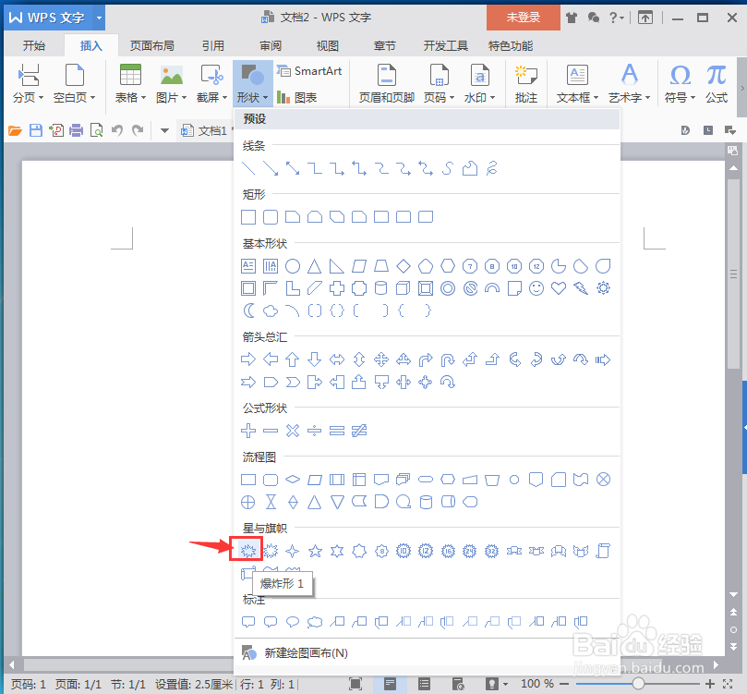Select the heart shape
The height and width of the screenshot is (694, 747).
pos(559,288)
